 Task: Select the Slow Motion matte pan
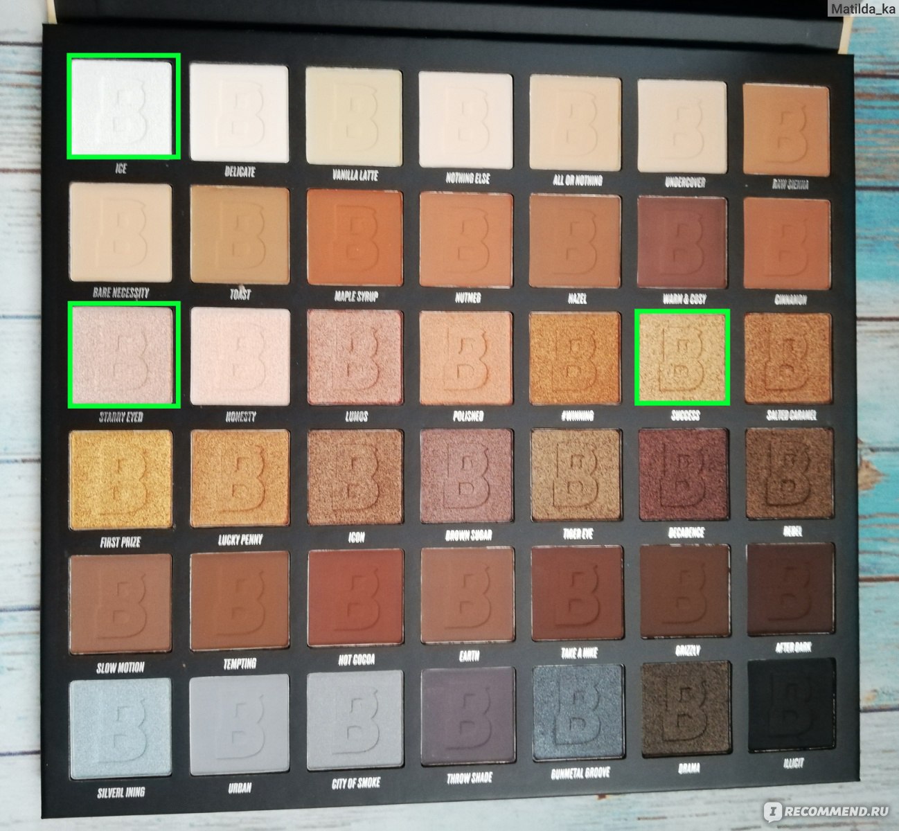(121, 602)
